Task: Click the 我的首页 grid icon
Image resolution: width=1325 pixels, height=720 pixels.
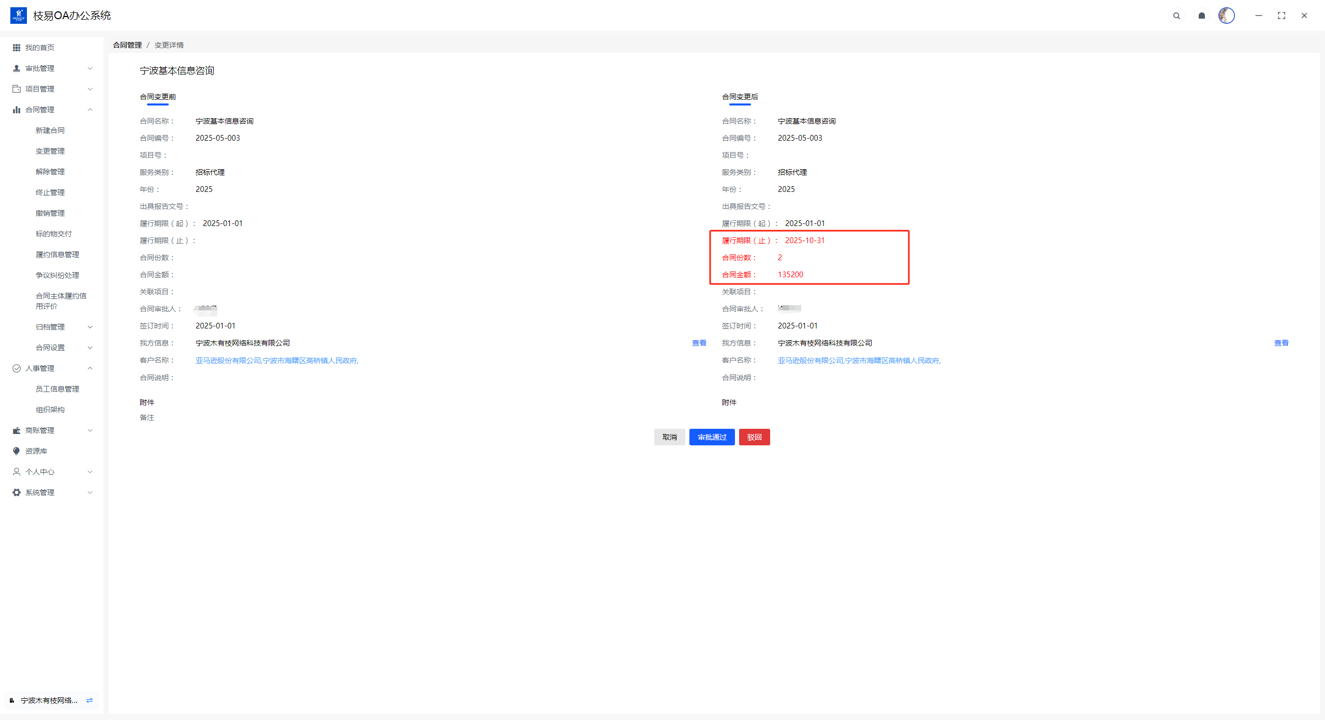Action: [17, 48]
